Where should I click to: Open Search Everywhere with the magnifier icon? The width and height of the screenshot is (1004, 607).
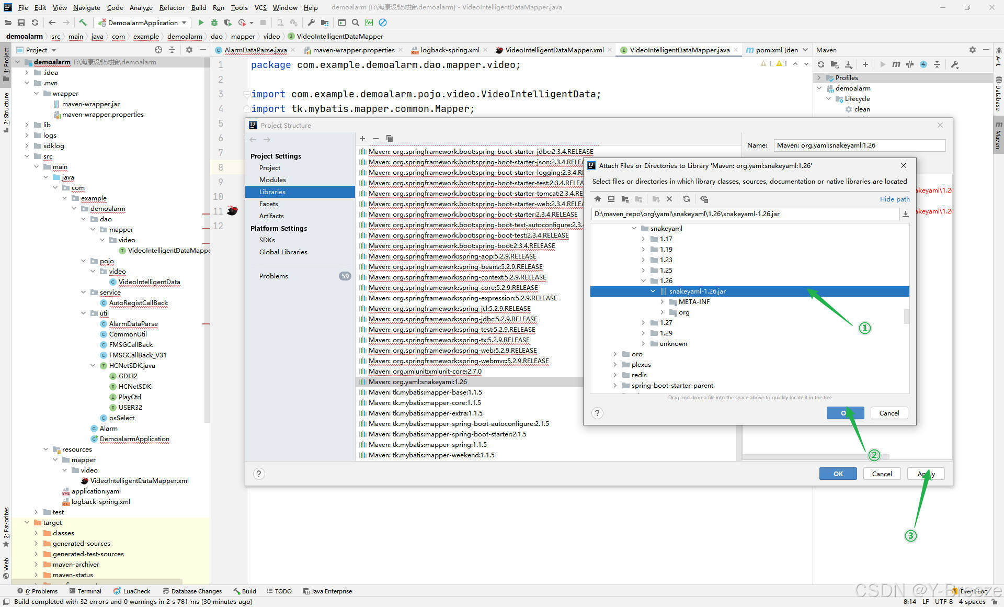[x=356, y=23]
